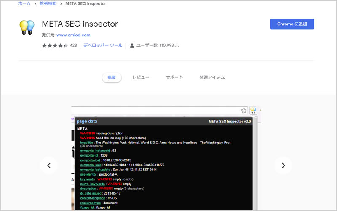Click the 428 ratings count
Viewport: 337px width, 211px height.
[73, 46]
